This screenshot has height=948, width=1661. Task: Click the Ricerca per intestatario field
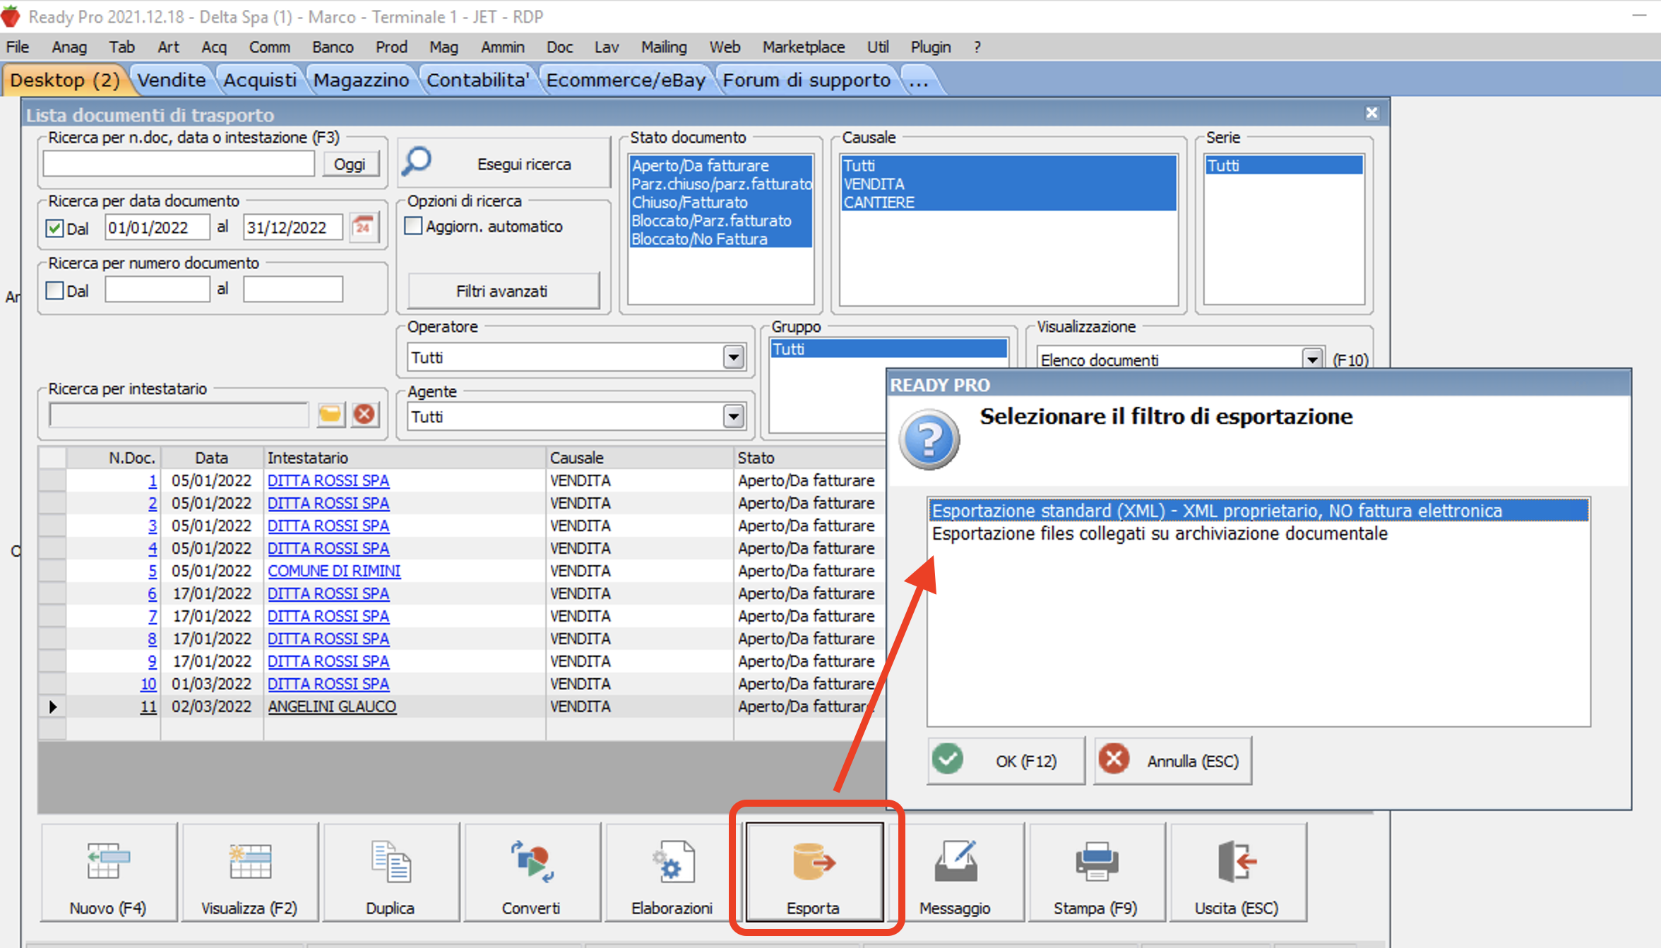click(179, 415)
